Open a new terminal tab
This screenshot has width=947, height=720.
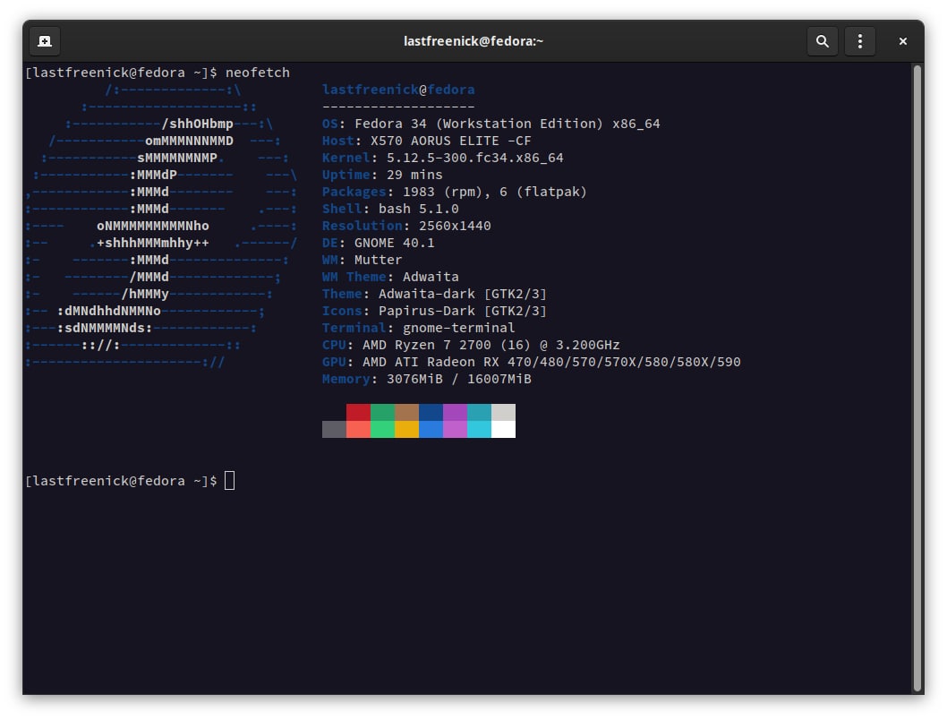point(45,41)
